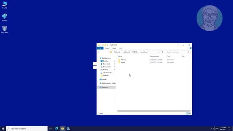This screenshot has height=131, width=233.
Task: Click the scrollbar left arrow
Action: [x=117, y=111]
